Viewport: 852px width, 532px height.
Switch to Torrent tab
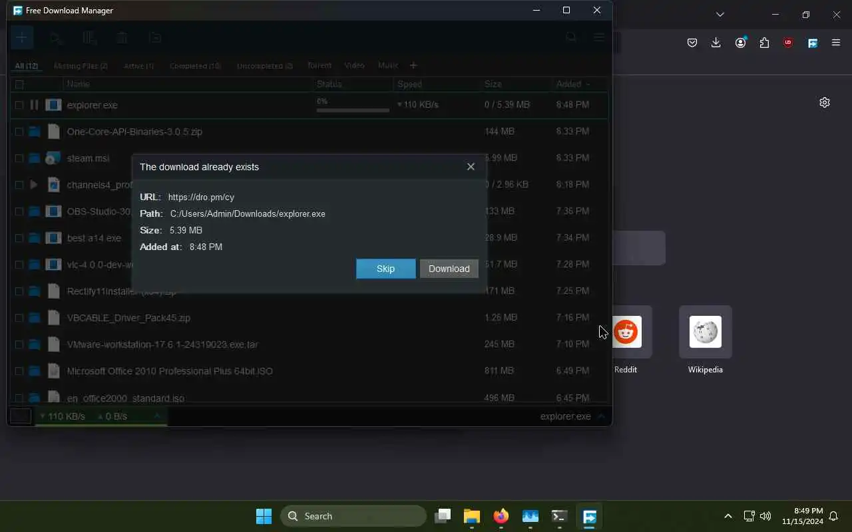coord(319,65)
